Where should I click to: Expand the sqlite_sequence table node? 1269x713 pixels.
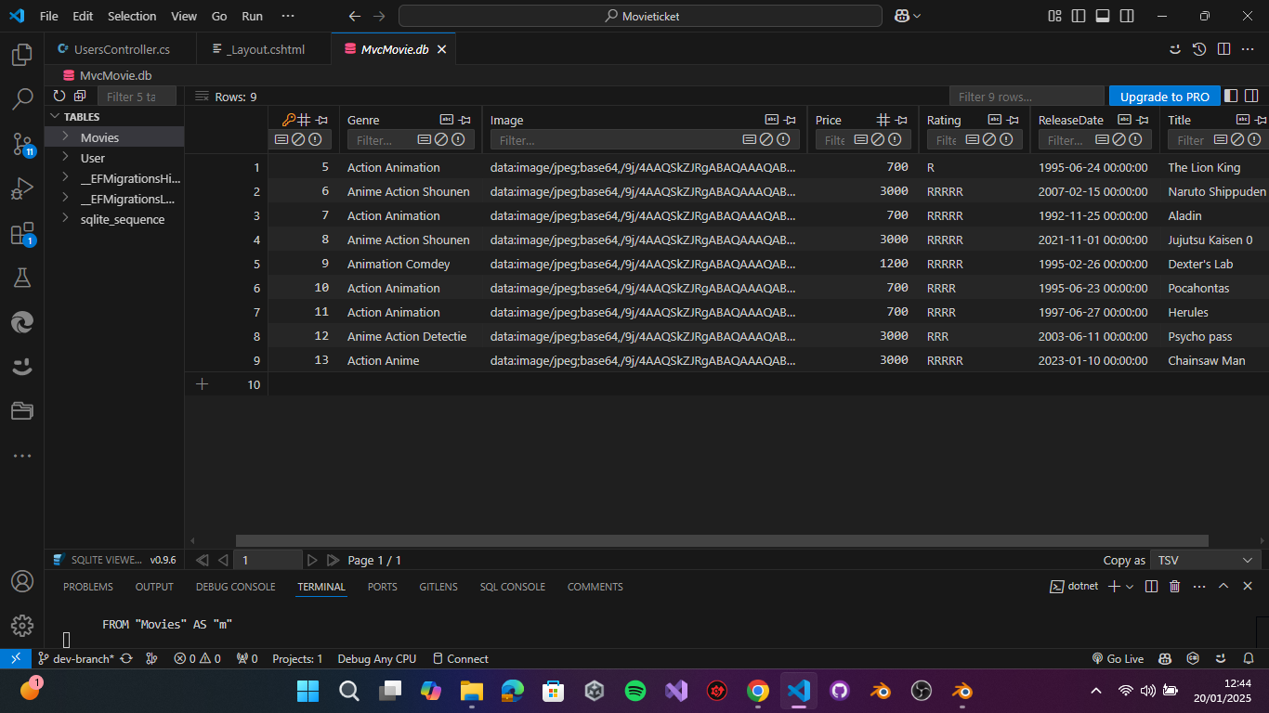coord(65,218)
